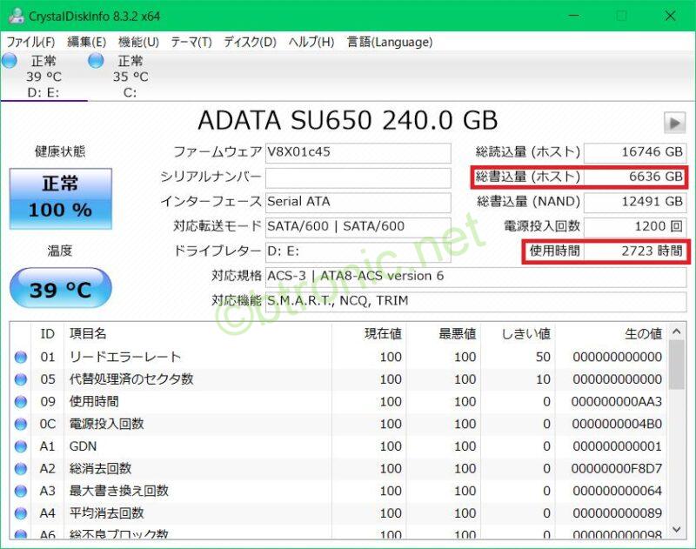
Task: Open the ディスク(D) menu
Action: [250, 42]
